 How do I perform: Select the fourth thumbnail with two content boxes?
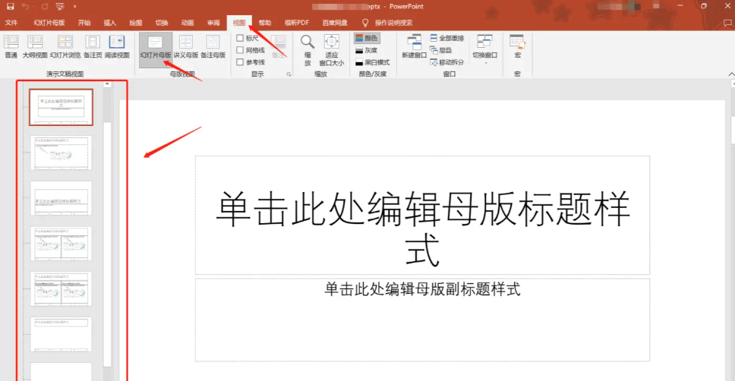coord(61,244)
